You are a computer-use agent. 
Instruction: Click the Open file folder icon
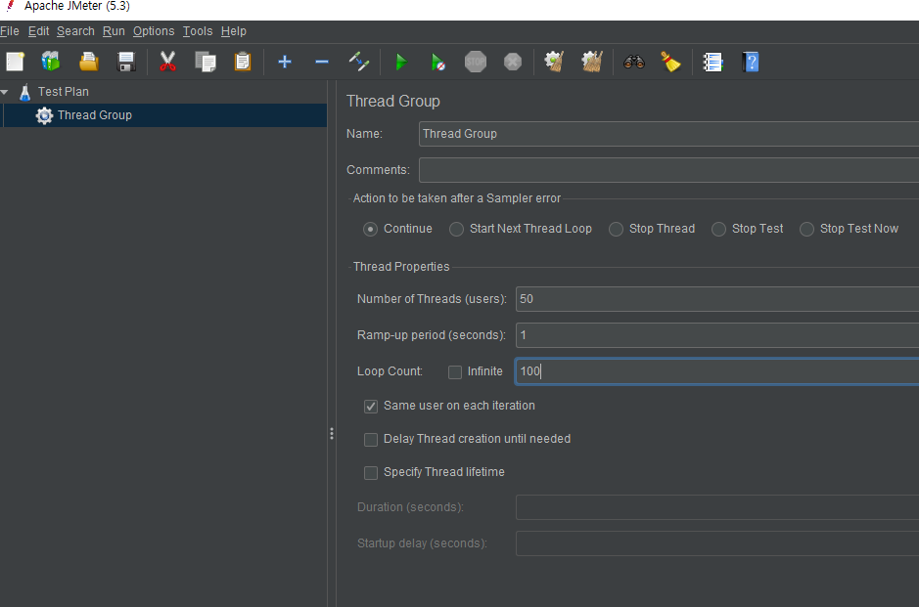coord(88,62)
